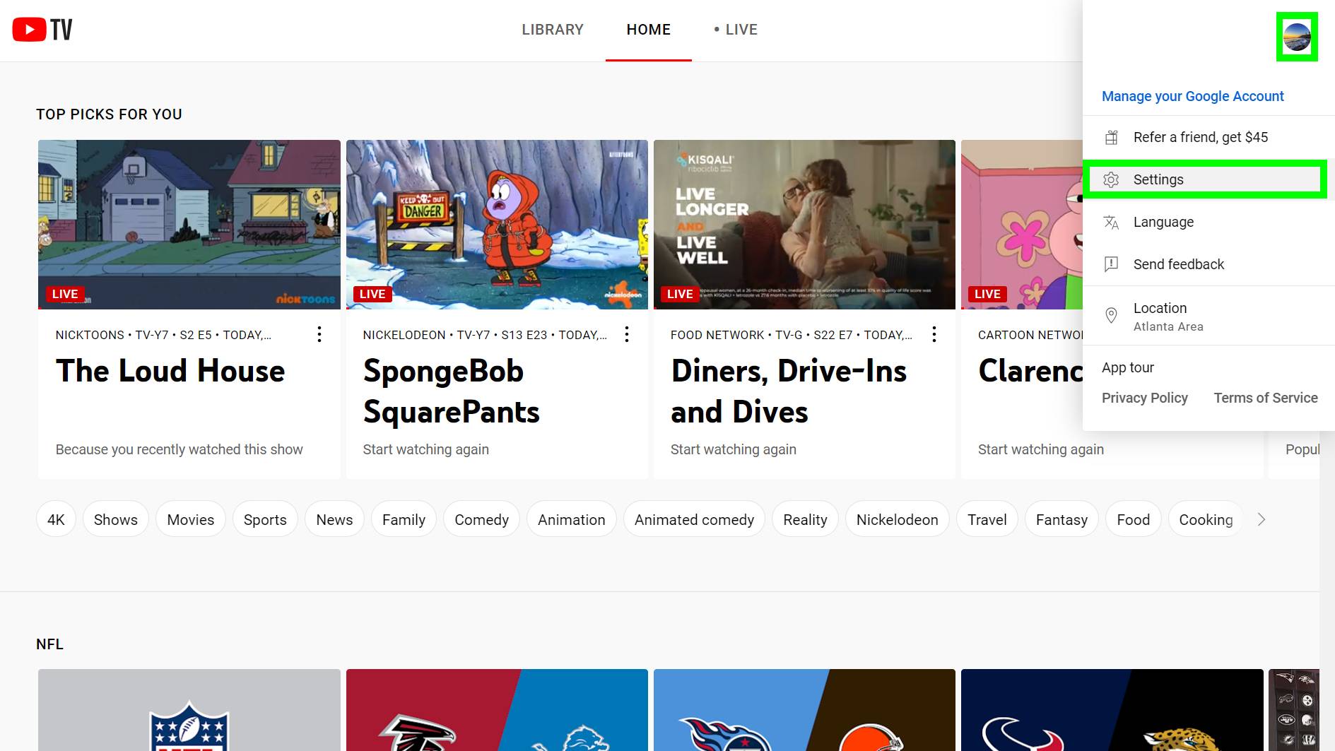This screenshot has height=751, width=1335.
Task: Click the YouTube TV logo
Action: pos(42,30)
